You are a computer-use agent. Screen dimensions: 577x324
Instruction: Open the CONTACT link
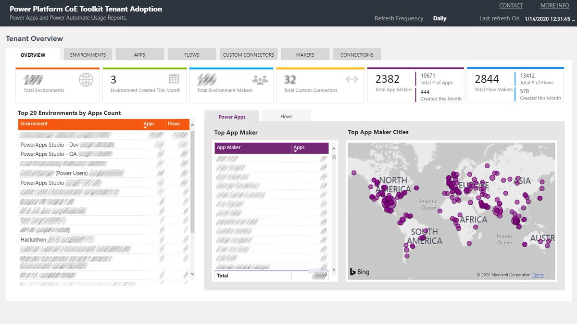(x=511, y=6)
